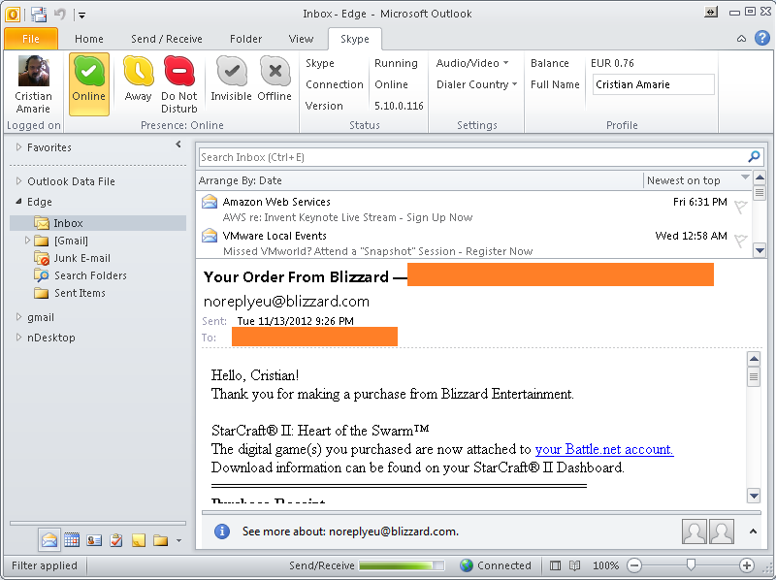Screen dimensions: 776x580
Task: Switch to Tasks view icon
Action: click(116, 540)
